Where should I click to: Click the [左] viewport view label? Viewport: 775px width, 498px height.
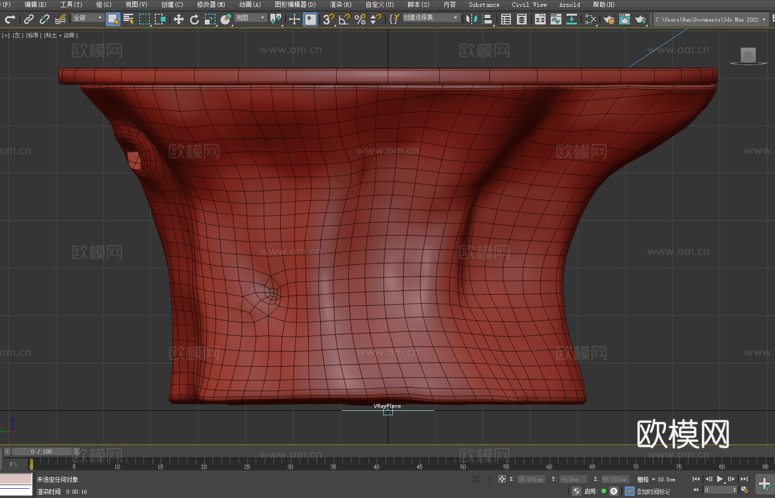[18, 35]
